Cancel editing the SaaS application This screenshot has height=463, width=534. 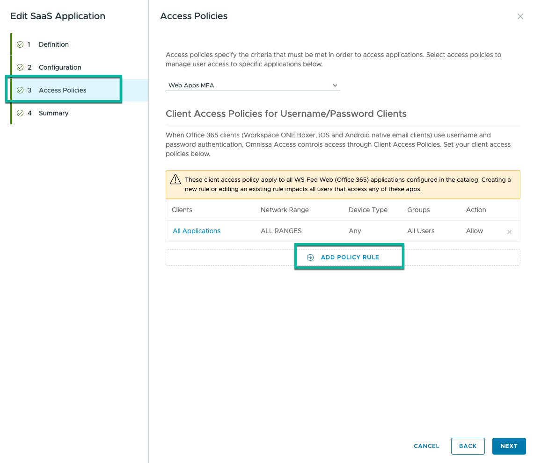[x=426, y=446]
